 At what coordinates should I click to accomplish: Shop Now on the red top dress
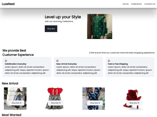tap(56, 103)
